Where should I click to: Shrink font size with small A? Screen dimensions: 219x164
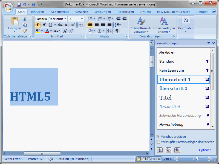[x=71, y=31]
